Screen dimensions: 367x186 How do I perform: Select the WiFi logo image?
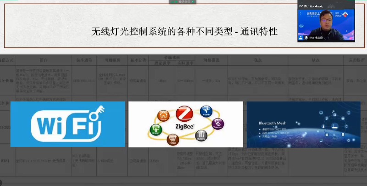(x=67, y=124)
